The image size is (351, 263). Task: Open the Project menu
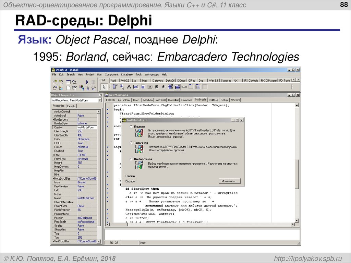(90, 75)
